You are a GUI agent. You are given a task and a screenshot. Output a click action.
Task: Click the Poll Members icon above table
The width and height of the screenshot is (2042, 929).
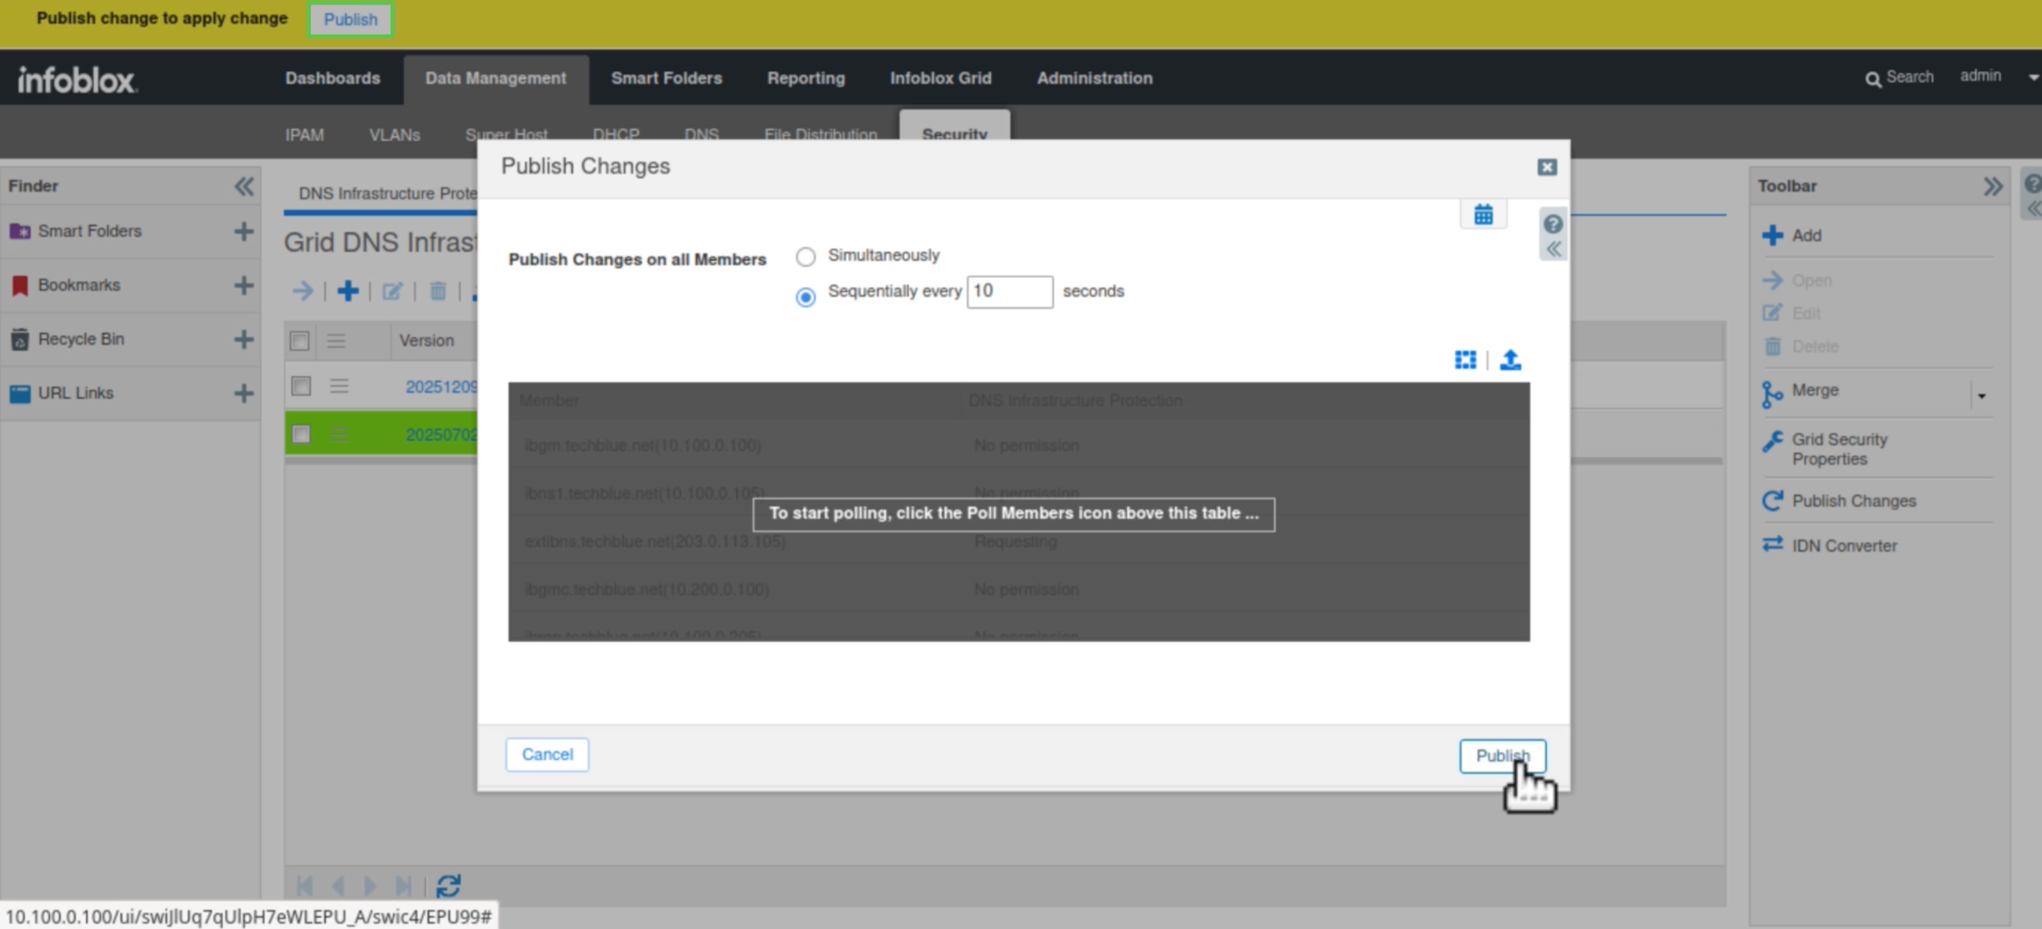(x=1465, y=360)
